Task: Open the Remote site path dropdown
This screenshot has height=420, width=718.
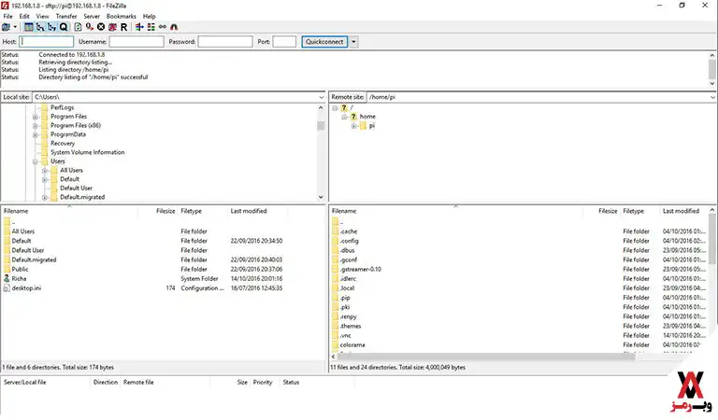Action: (712, 97)
